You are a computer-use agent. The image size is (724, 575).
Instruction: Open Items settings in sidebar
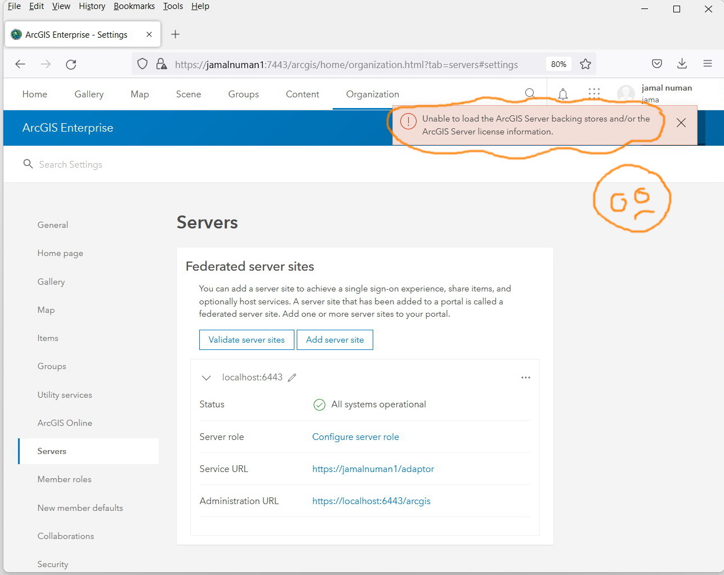point(48,338)
